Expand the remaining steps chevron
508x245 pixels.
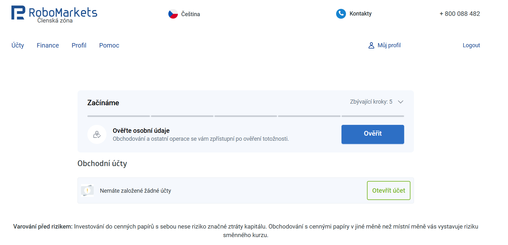coord(401,102)
